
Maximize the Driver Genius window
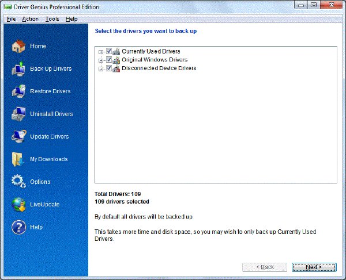click(x=314, y=5)
